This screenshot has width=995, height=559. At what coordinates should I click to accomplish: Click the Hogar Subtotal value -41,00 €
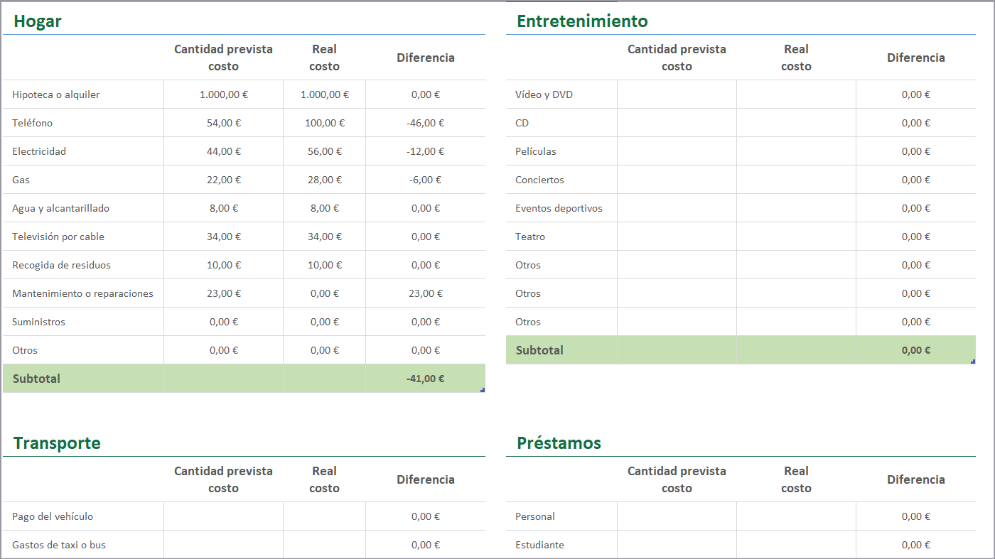coord(426,379)
